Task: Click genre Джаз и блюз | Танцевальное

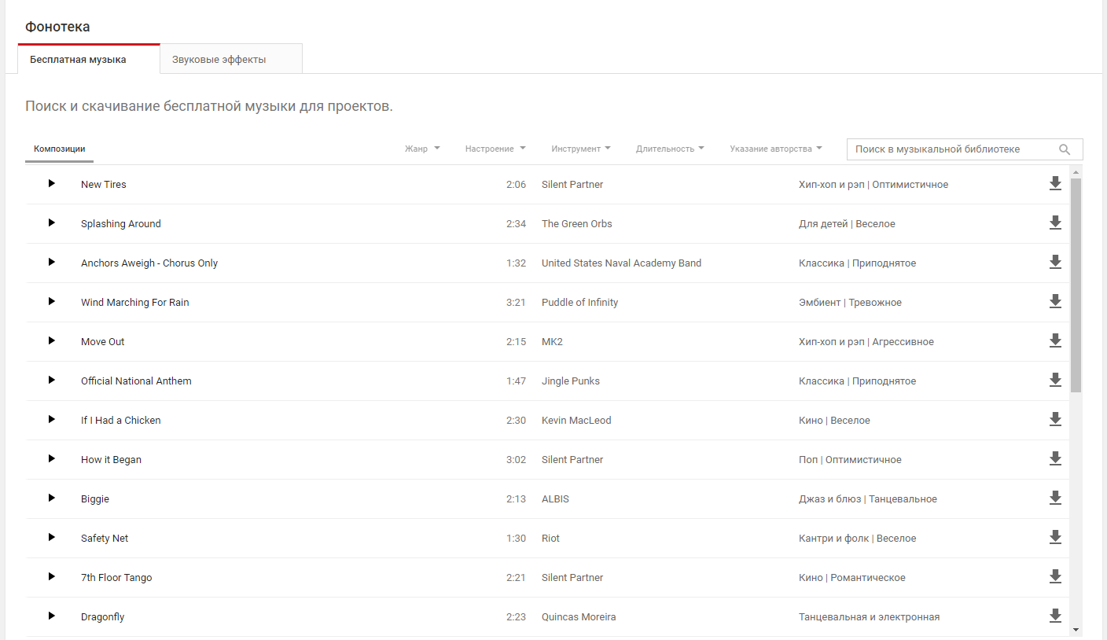Action: (868, 499)
